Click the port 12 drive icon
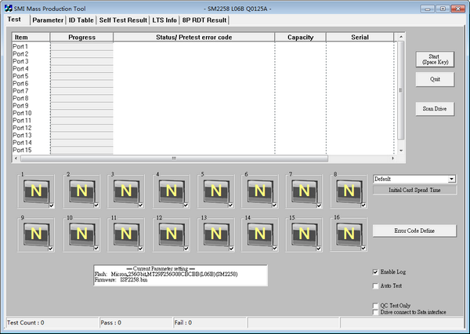 coord(169,234)
